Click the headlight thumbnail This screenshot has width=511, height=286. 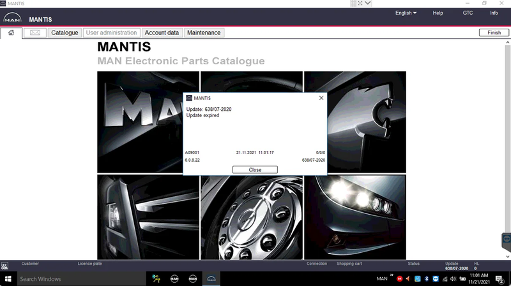(355, 217)
